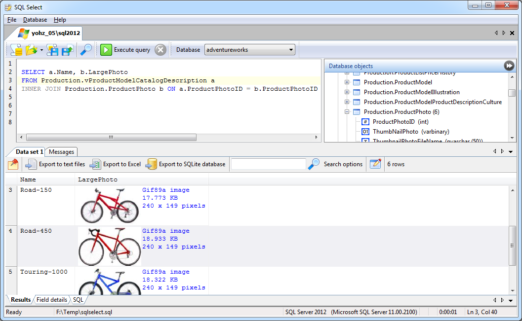Click the cancel query X icon
This screenshot has width=522, height=321.
tap(161, 50)
